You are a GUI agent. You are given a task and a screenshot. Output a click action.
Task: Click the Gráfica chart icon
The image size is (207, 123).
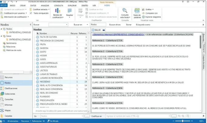(143, 9)
